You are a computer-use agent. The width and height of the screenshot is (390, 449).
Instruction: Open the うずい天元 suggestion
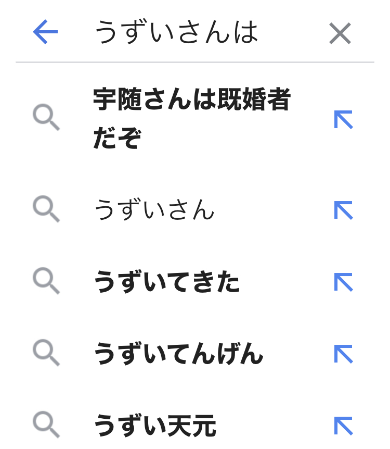click(155, 426)
